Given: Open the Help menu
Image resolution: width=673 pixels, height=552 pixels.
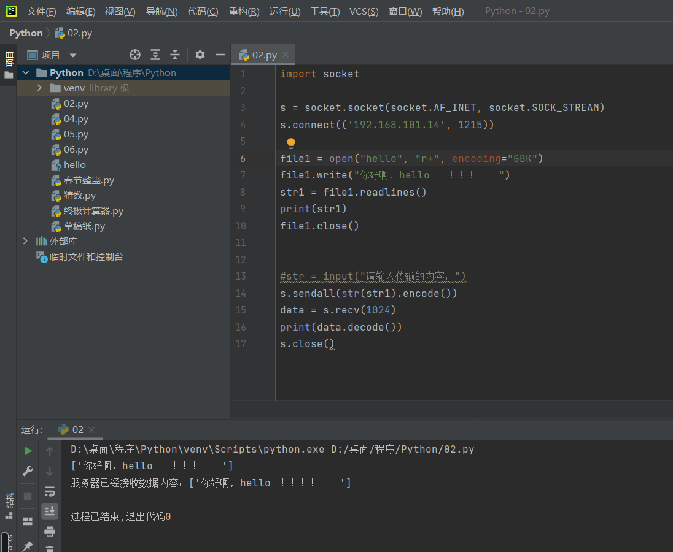Looking at the screenshot, I should (448, 12).
